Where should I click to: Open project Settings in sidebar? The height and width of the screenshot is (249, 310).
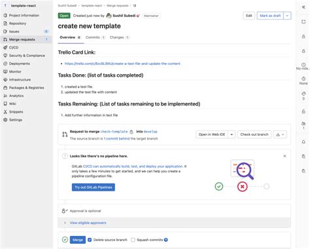pos(16,120)
